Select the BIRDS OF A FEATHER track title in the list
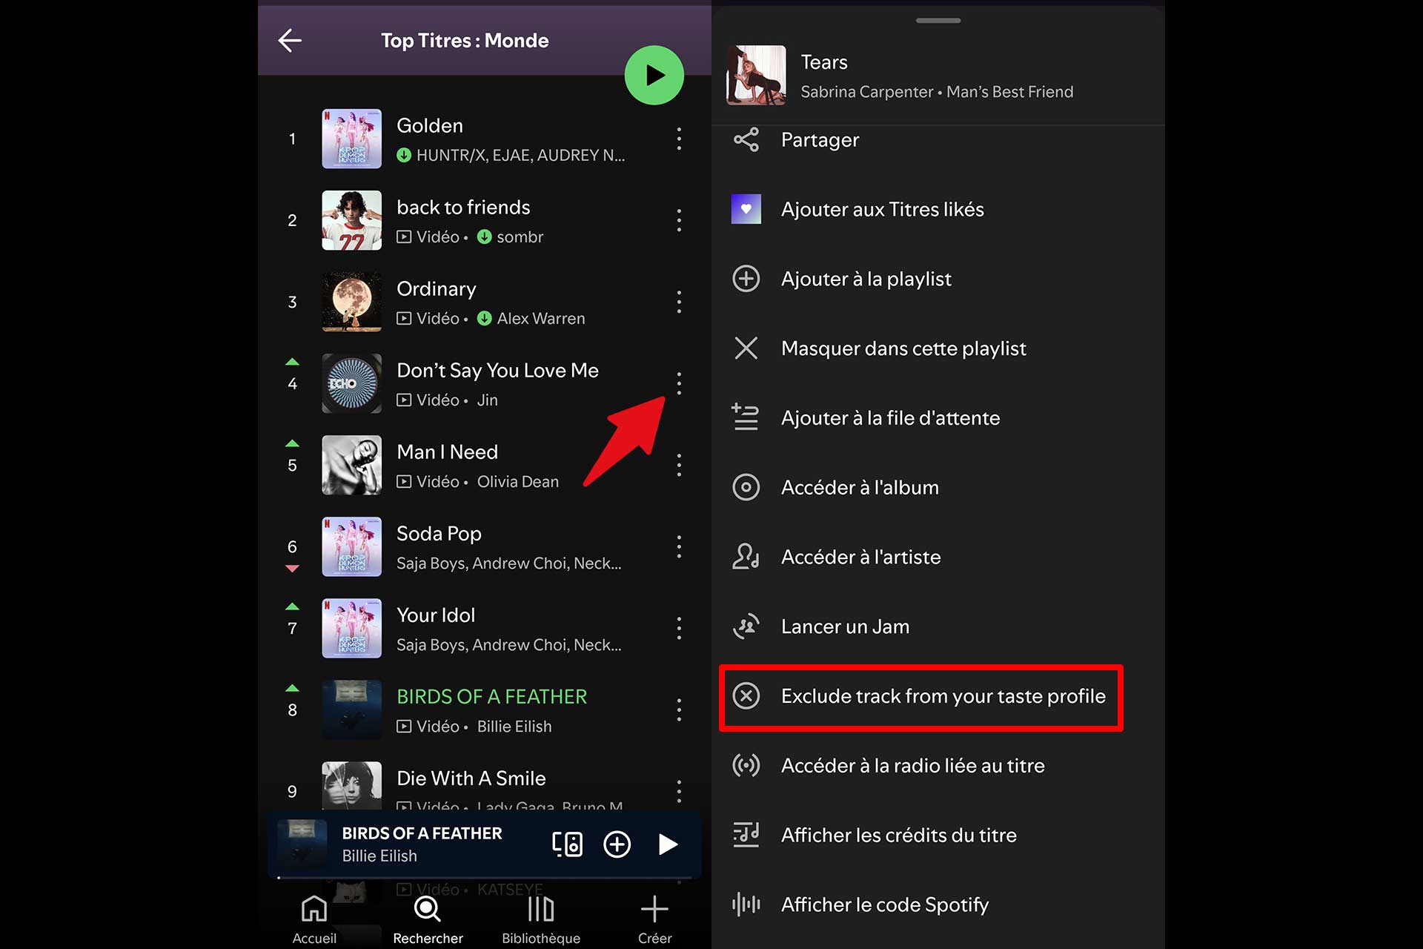This screenshot has height=949, width=1423. point(491,697)
